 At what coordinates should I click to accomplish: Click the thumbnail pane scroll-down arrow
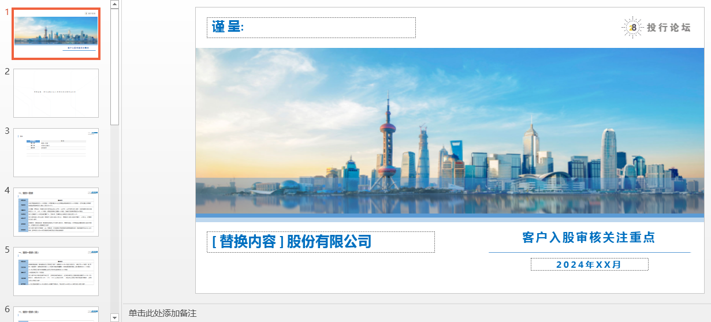tap(114, 317)
